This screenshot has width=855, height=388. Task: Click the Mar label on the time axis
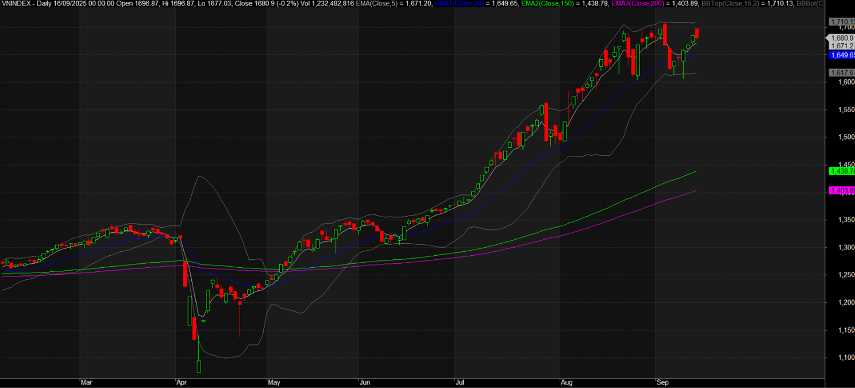coord(86,382)
